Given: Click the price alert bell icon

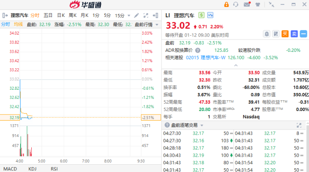Looking at the screenshot, I should pos(267,34).
